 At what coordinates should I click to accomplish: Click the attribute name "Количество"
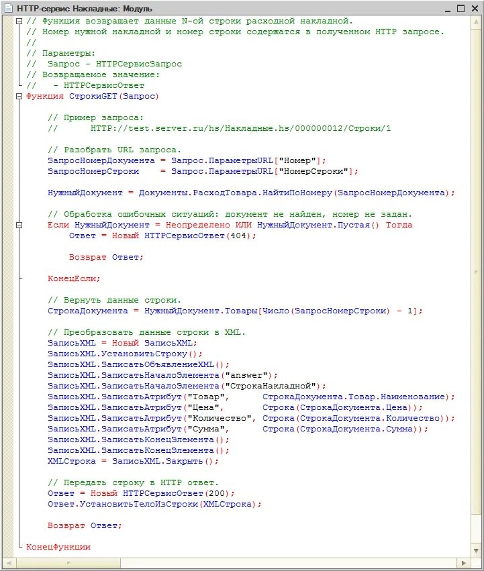click(219, 419)
